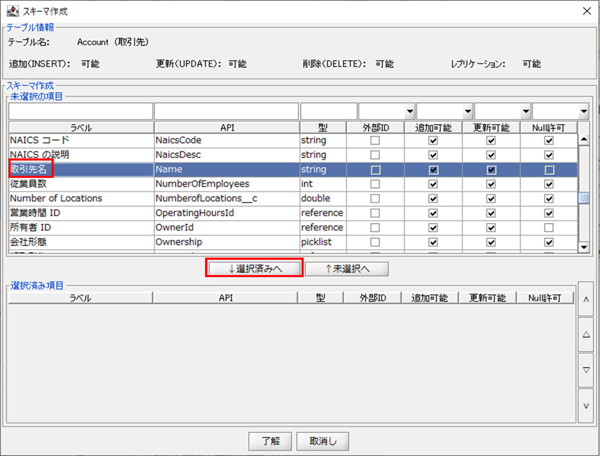This screenshot has width=600, height=456.
Task: Click the scrollbar down arrow in unselected list
Action: [584, 247]
